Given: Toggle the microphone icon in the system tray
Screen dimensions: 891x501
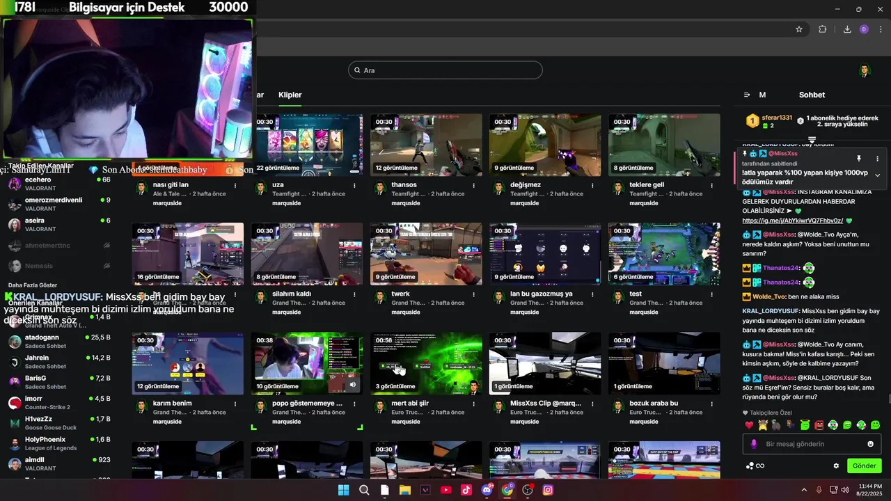Looking at the screenshot, I should click(819, 490).
